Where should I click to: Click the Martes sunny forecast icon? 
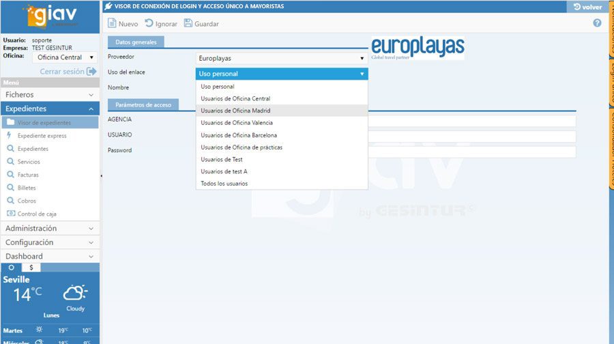[x=39, y=330]
